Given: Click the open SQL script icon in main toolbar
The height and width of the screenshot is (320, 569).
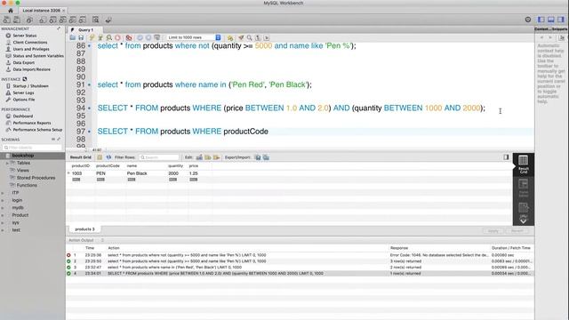Looking at the screenshot, I should pos(17,20).
